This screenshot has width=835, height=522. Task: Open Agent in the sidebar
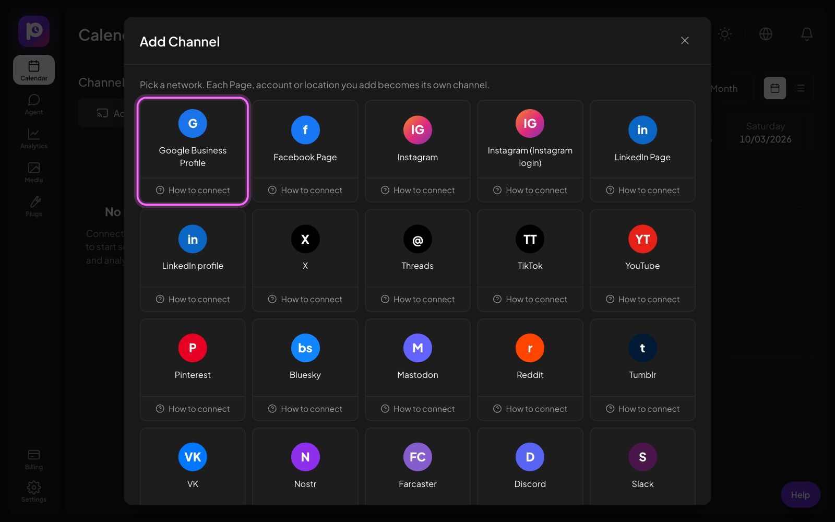34,104
